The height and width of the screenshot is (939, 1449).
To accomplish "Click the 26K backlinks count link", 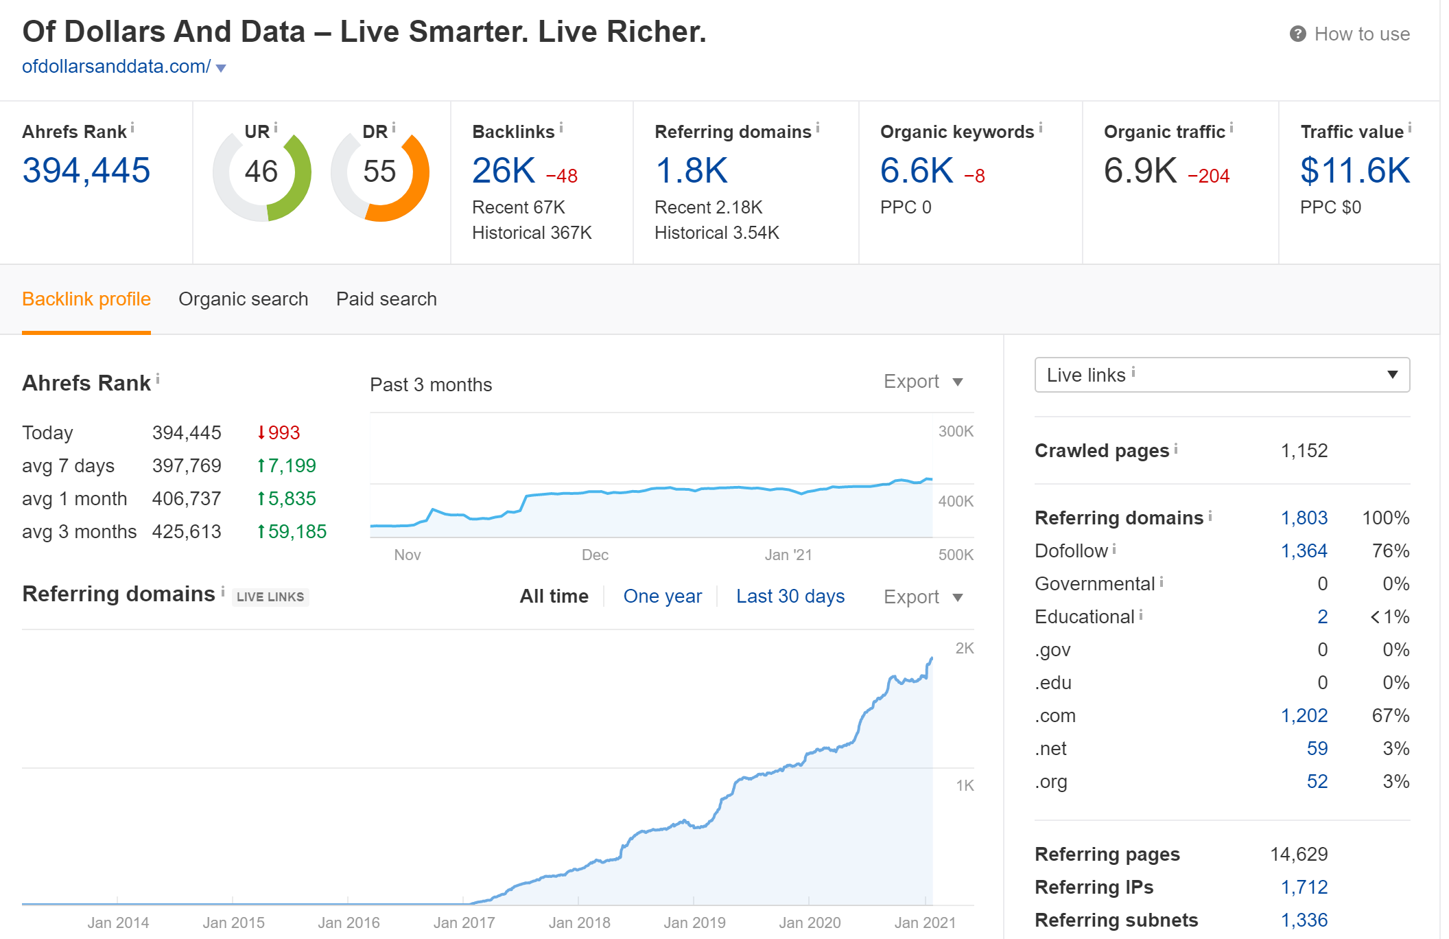I will 503,170.
